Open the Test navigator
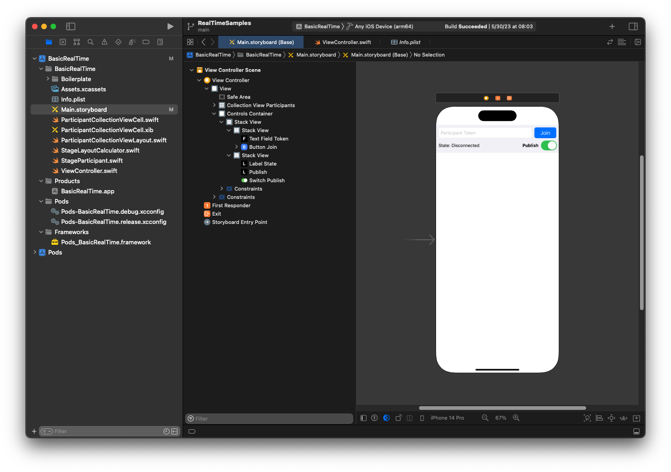 (118, 42)
